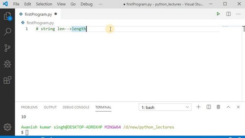245x138 pixels.
Task: Split the terminal panel
Action: (x=209, y=107)
